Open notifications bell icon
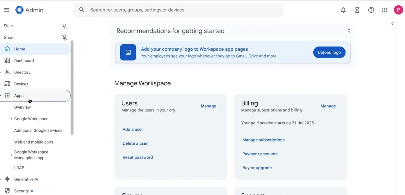This screenshot has width=405, height=195. click(x=343, y=10)
